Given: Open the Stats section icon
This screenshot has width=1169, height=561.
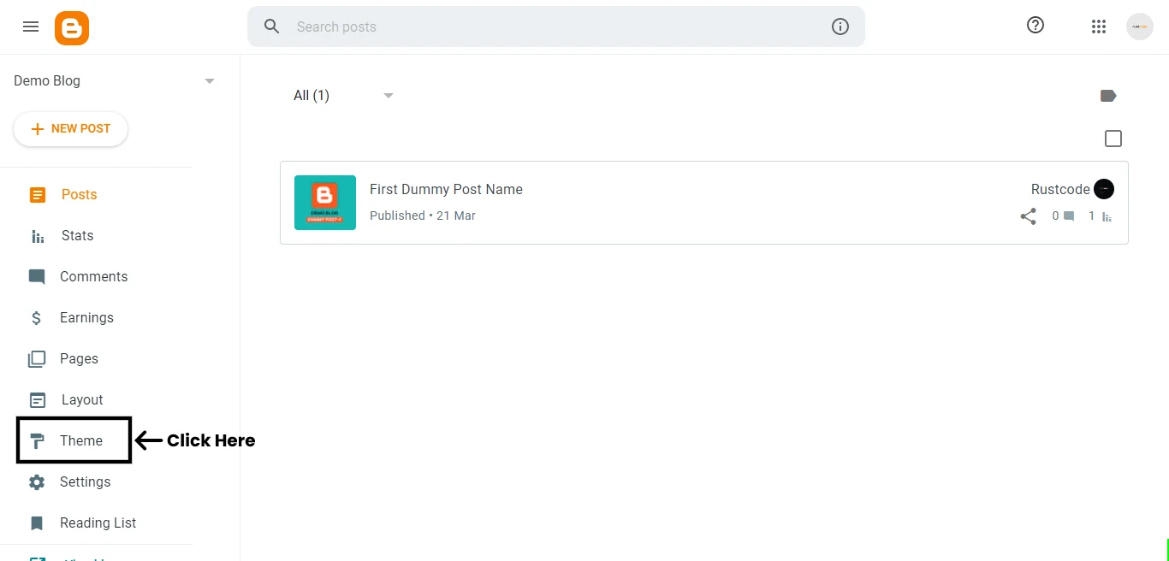Looking at the screenshot, I should pyautogui.click(x=37, y=235).
